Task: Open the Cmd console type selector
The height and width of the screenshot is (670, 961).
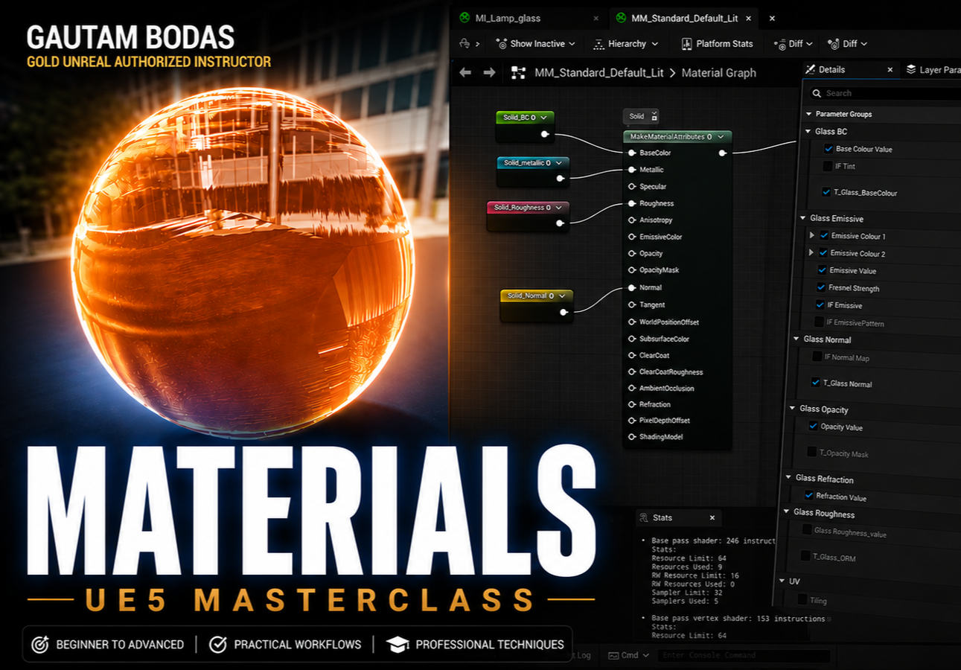Action: pos(628,655)
